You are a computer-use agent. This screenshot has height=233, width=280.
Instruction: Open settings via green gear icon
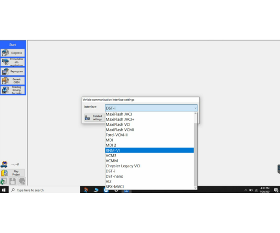point(3,181)
